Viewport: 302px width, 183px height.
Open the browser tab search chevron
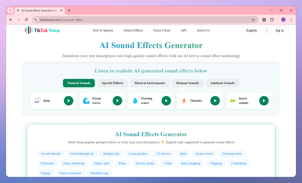pyautogui.click(x=10, y=10)
